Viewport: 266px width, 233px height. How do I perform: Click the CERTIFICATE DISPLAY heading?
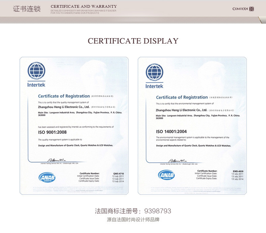tap(133, 41)
